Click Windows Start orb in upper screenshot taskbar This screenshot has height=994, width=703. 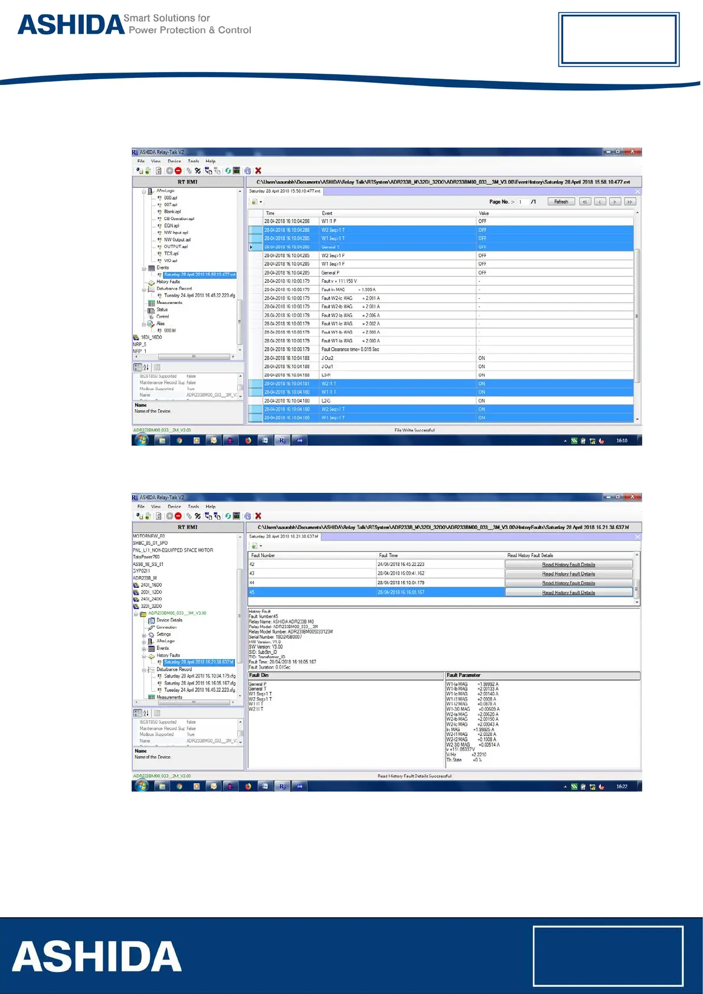[142, 440]
